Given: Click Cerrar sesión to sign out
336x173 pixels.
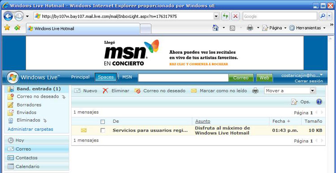Looking at the screenshot, I should [x=309, y=81].
